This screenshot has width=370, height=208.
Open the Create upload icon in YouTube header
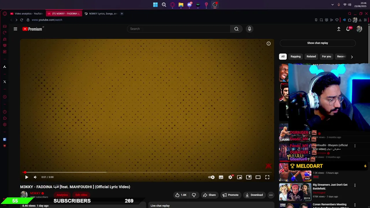[339, 29]
